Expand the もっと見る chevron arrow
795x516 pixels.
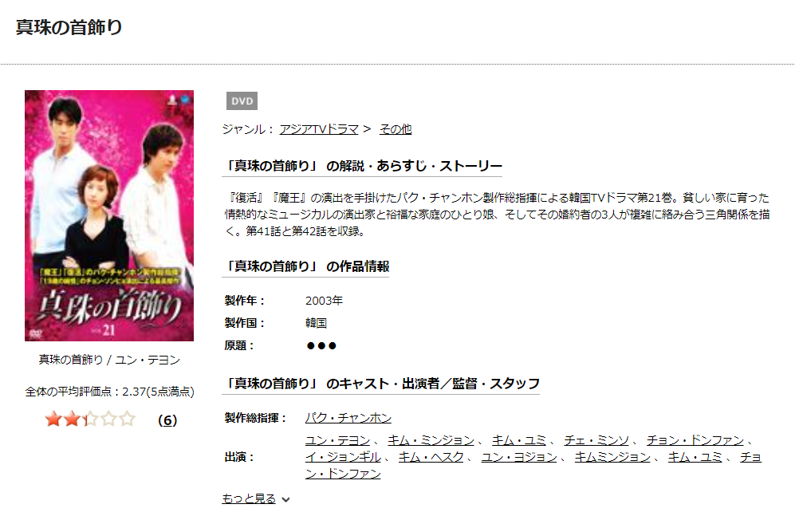coord(286,500)
